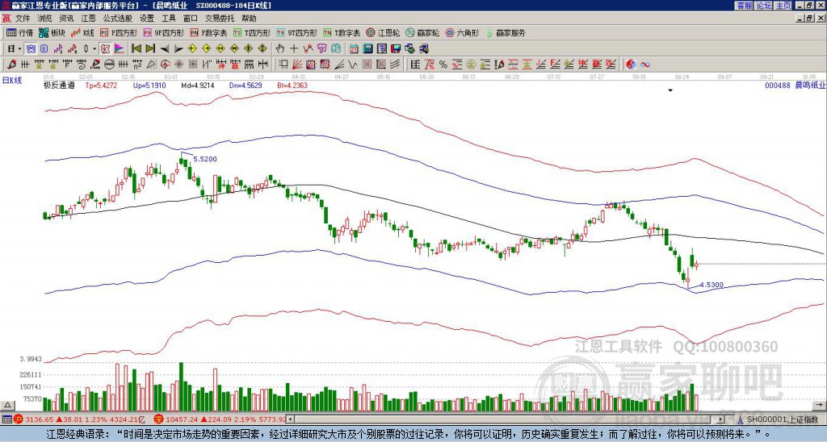
Task: Jump to first bar with skip-back icon
Action: tap(136, 49)
